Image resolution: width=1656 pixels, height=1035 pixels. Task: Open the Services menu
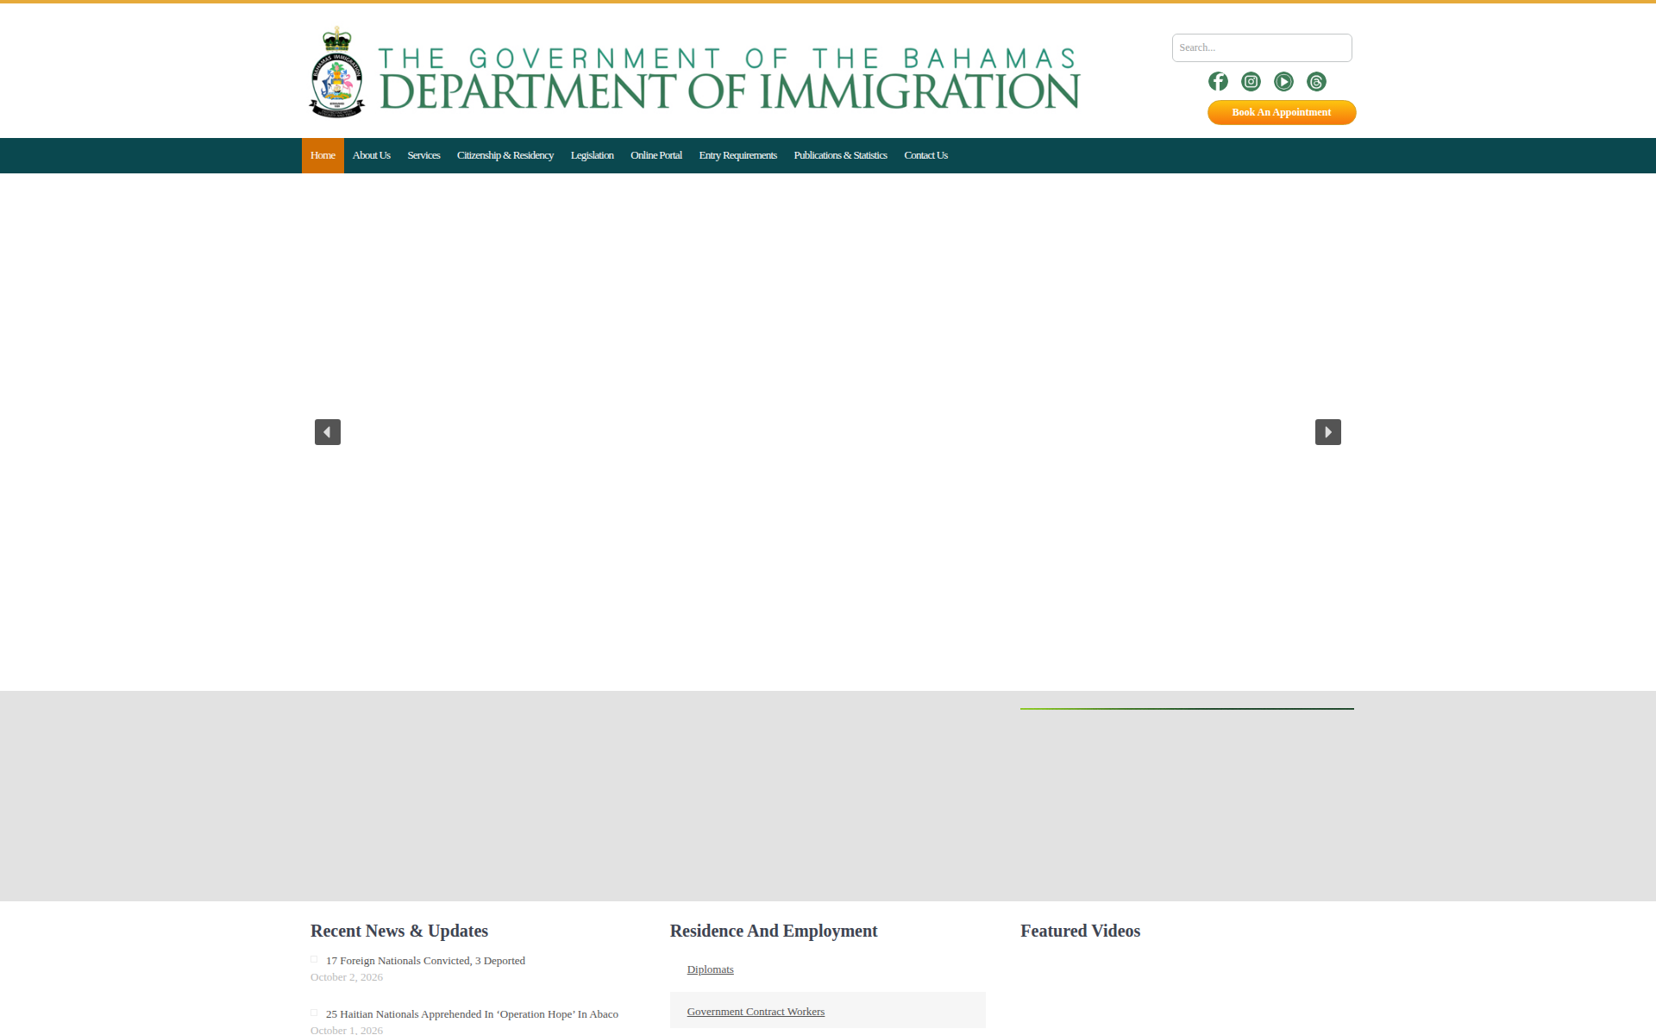point(423,155)
